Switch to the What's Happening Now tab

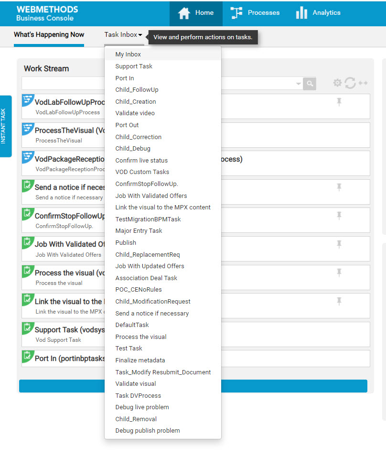click(x=49, y=35)
